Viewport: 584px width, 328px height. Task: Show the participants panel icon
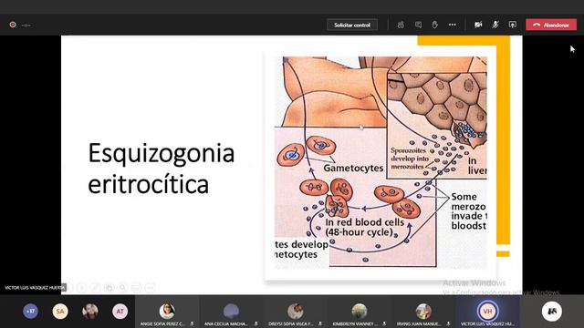pos(401,25)
